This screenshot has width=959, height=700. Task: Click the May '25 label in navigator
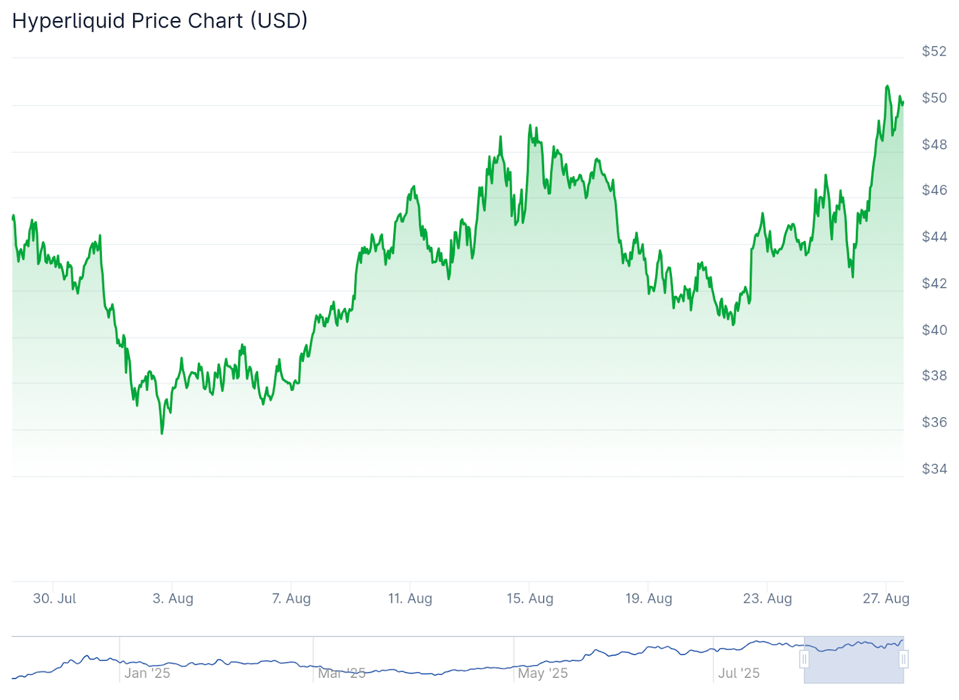pyautogui.click(x=543, y=673)
